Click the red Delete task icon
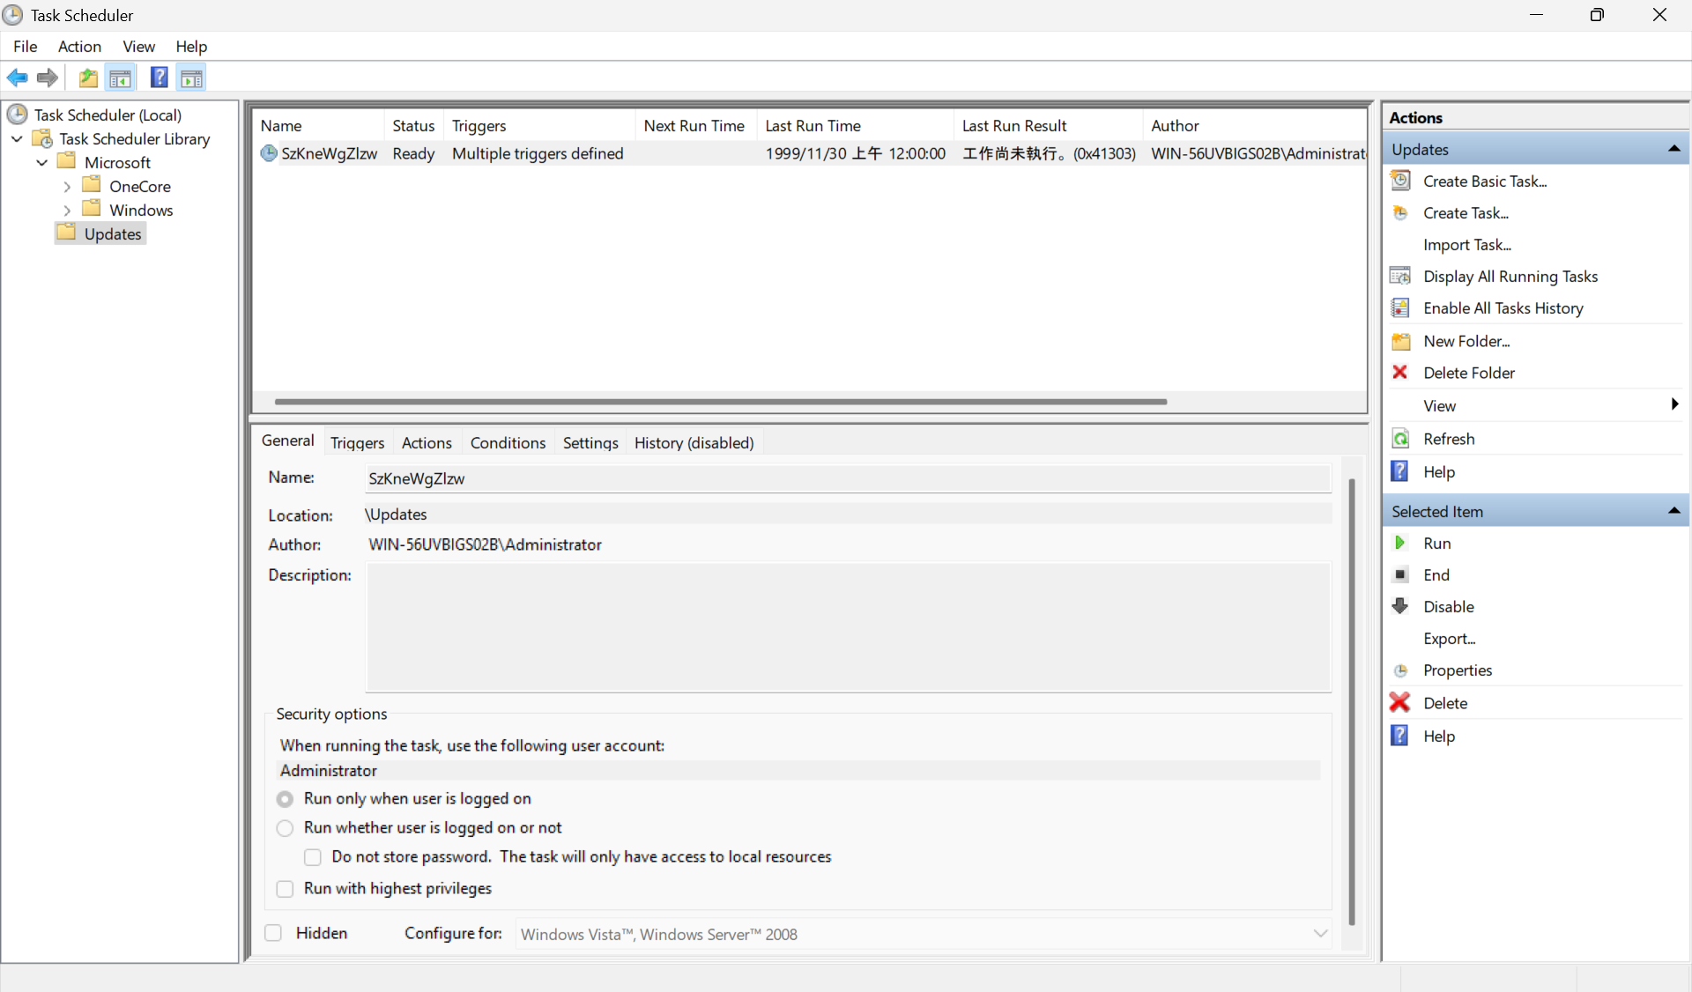The image size is (1692, 992). [1399, 702]
